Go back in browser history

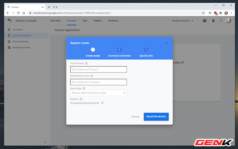(x=8, y=13)
